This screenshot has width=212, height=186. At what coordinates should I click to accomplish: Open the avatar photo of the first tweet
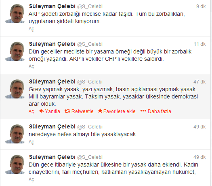(15, 13)
